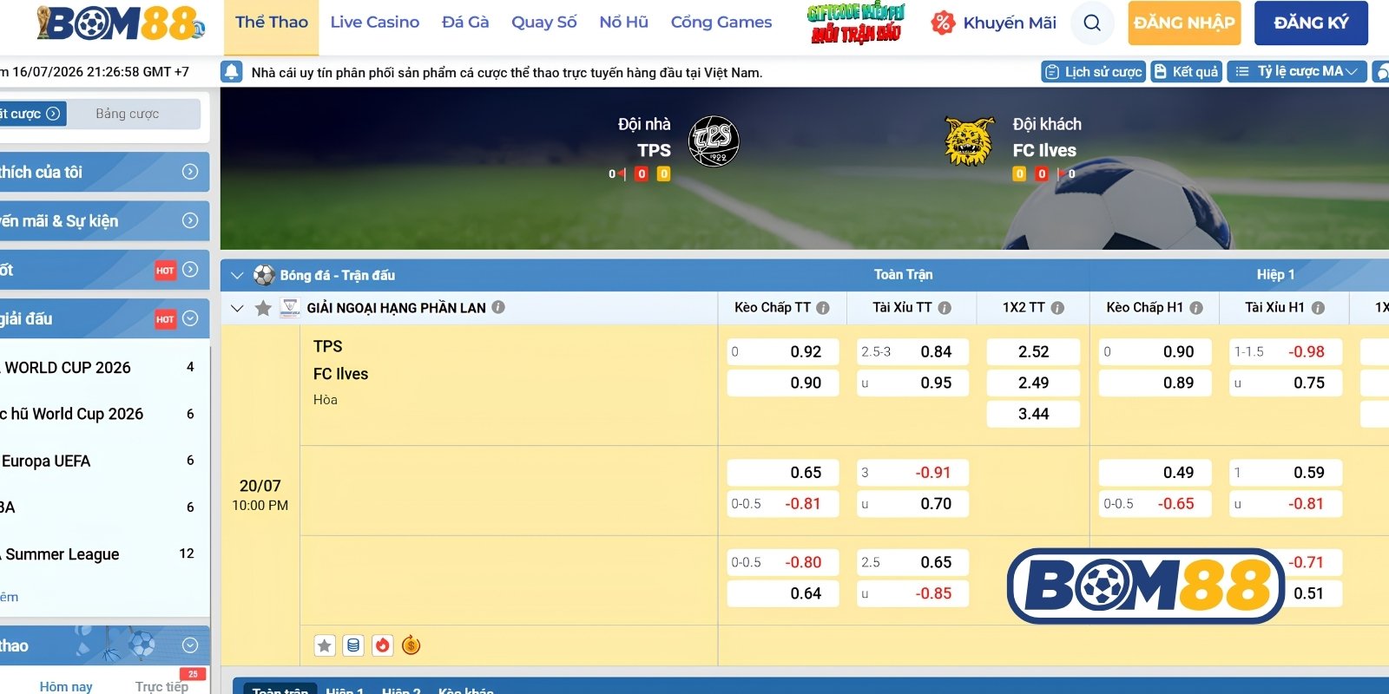Click the Toàn Trận column header
Viewport: 1389px width, 694px height.
coord(903,274)
